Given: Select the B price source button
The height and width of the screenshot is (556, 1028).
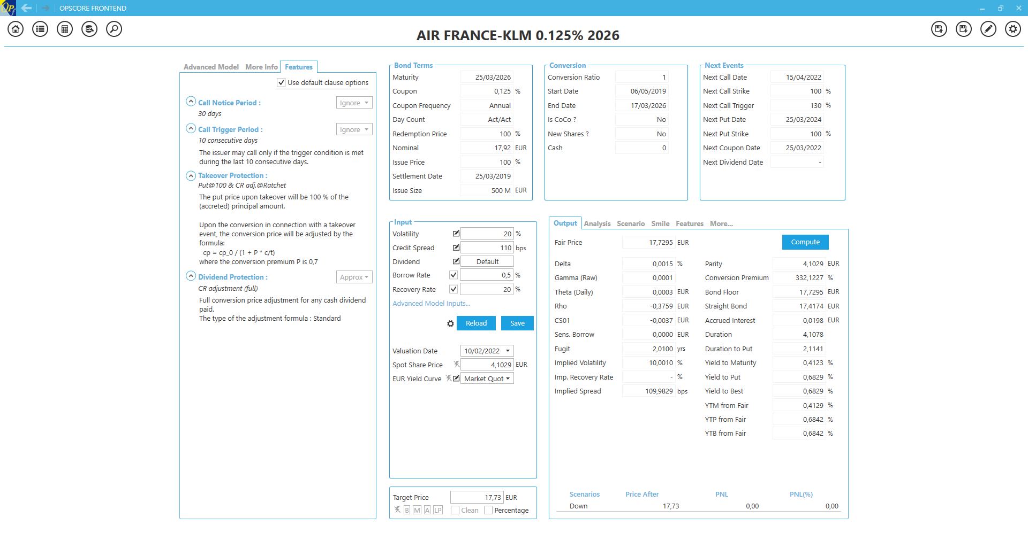Looking at the screenshot, I should click(407, 510).
